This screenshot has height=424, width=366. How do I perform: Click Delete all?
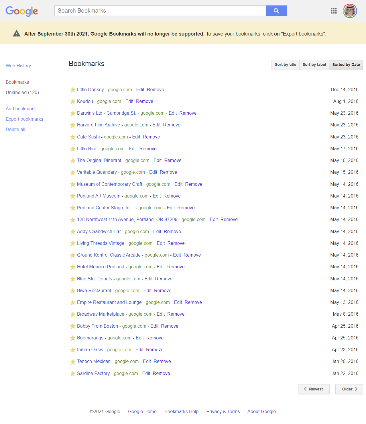(x=15, y=129)
